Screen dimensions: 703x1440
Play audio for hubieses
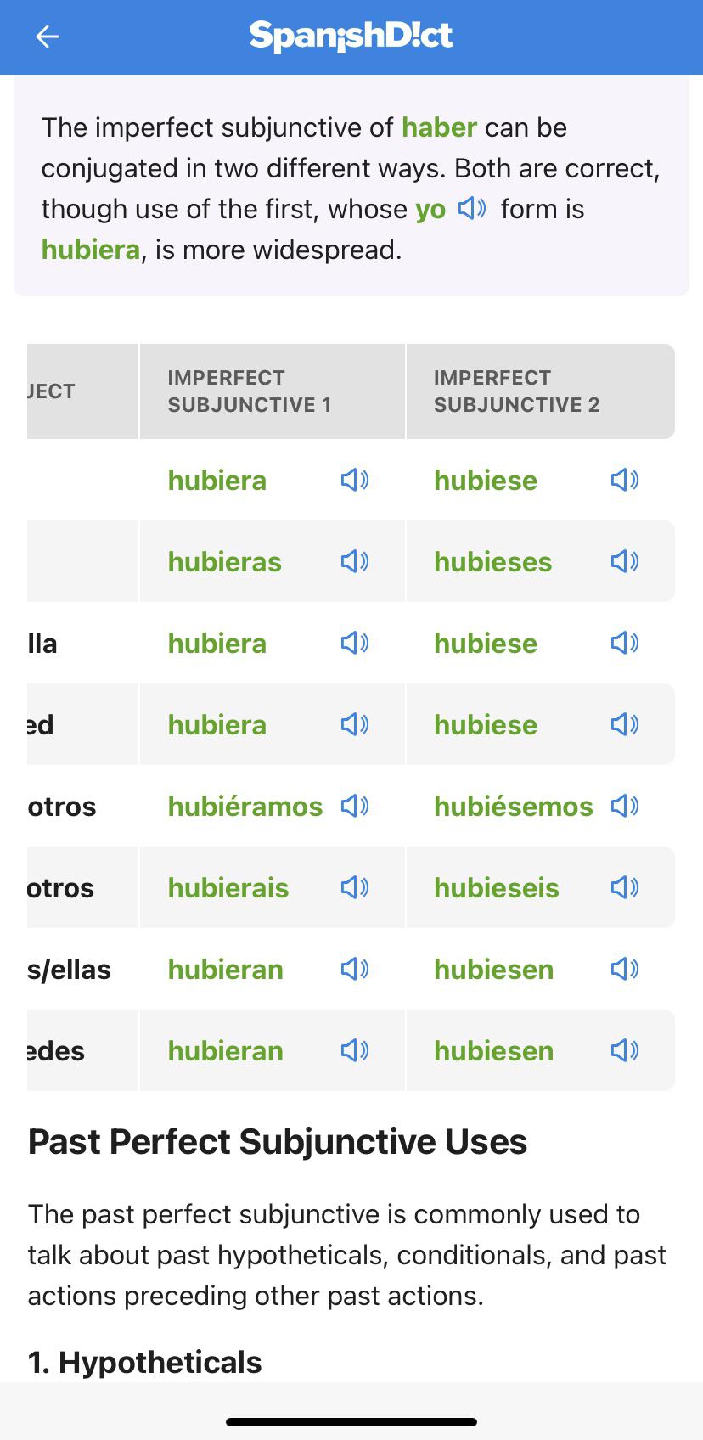pos(625,561)
